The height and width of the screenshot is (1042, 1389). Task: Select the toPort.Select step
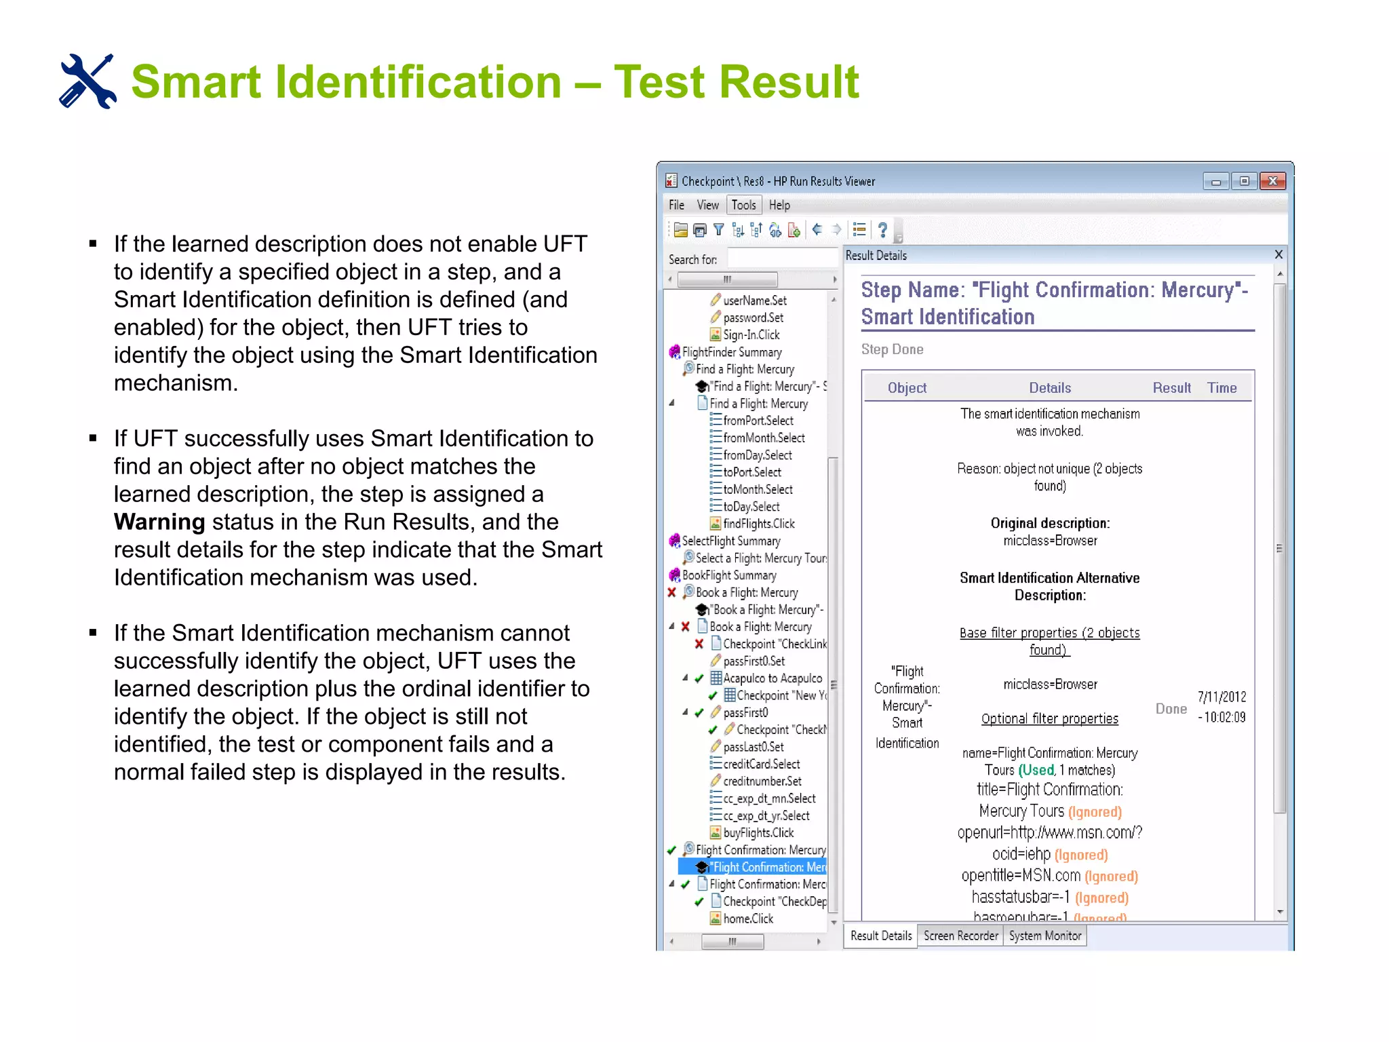751,472
